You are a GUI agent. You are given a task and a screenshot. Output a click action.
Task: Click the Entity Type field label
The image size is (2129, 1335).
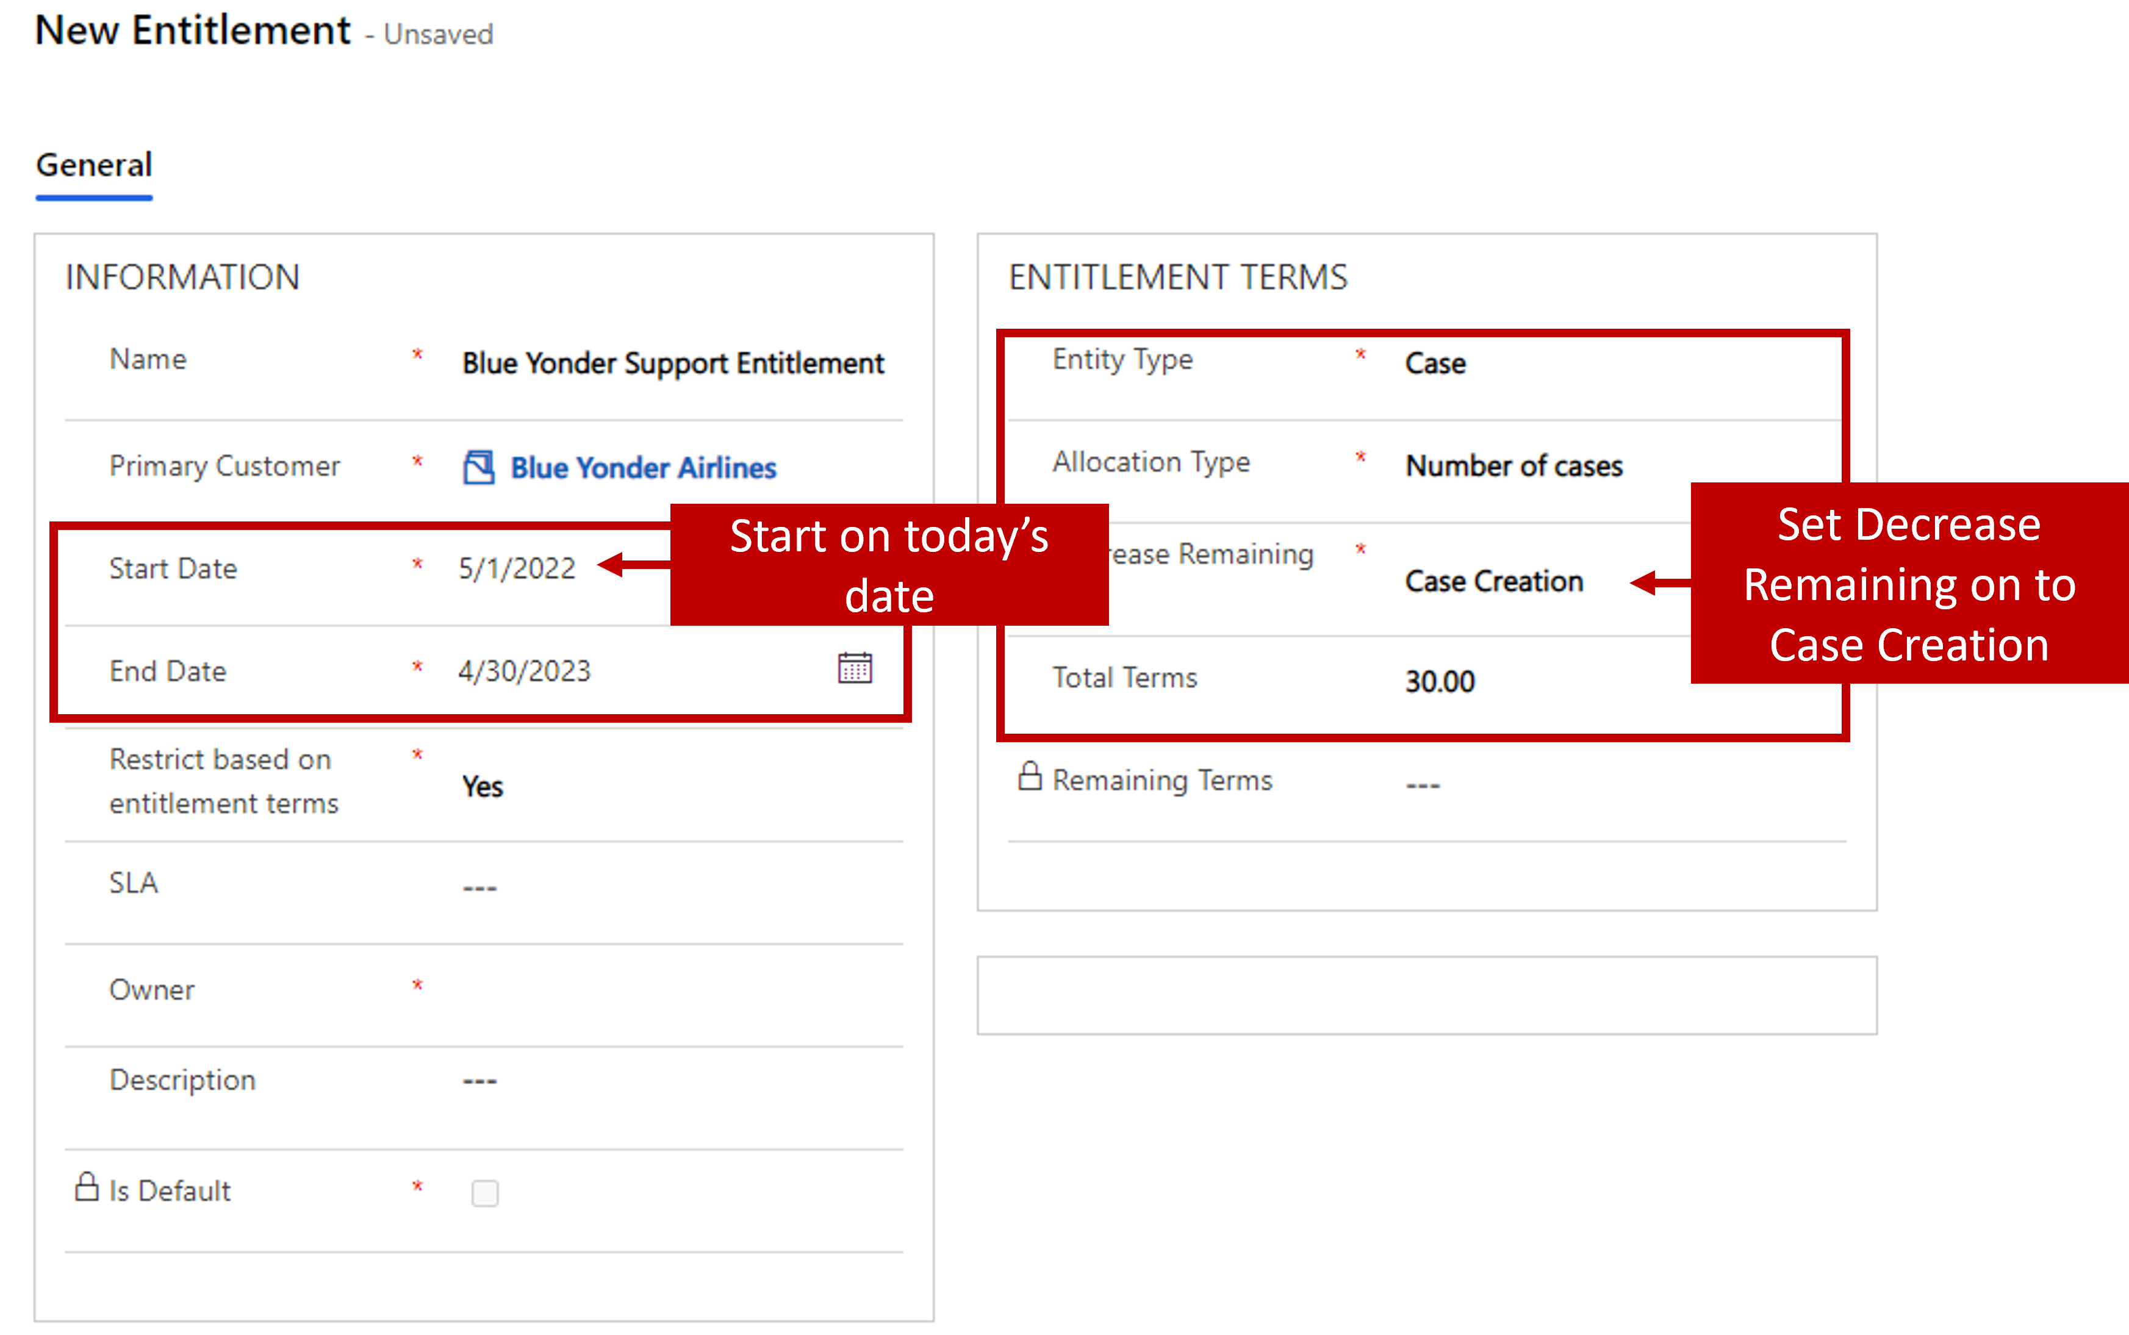[1122, 359]
